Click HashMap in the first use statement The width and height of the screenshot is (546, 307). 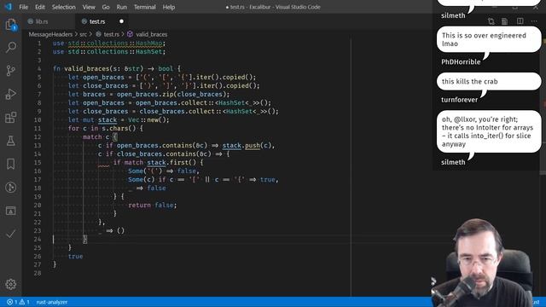click(x=149, y=43)
